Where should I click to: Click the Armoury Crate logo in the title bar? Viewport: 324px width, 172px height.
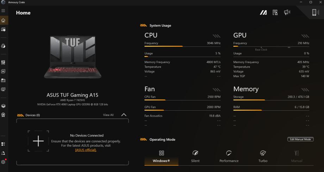pos(3,2)
